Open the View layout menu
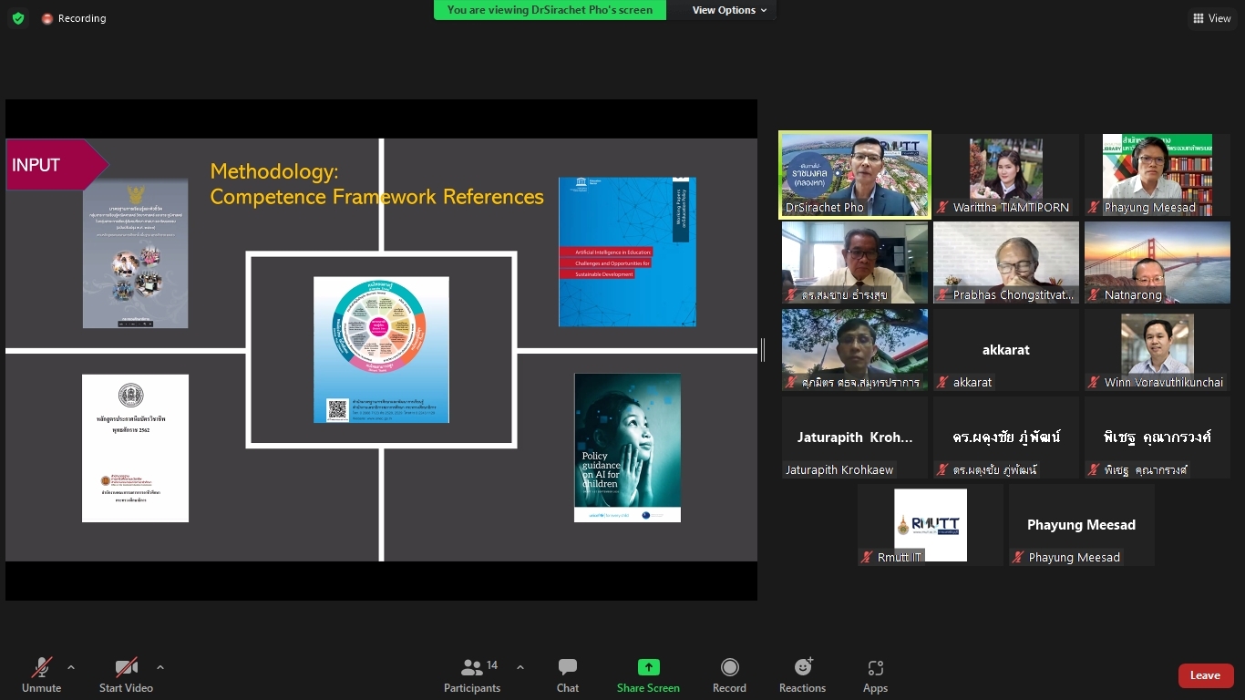The image size is (1245, 700). coord(1211,18)
